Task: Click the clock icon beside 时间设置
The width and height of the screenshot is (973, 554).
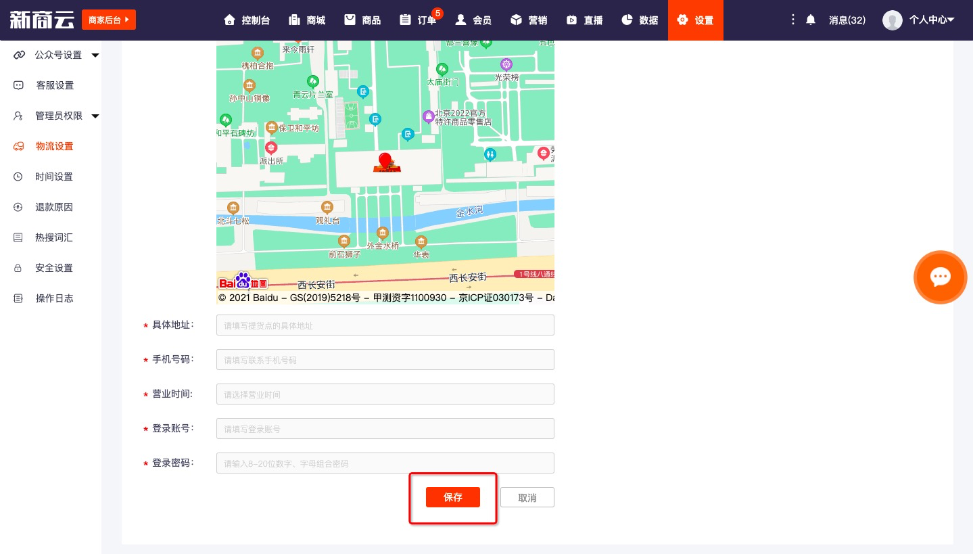Action: point(19,177)
